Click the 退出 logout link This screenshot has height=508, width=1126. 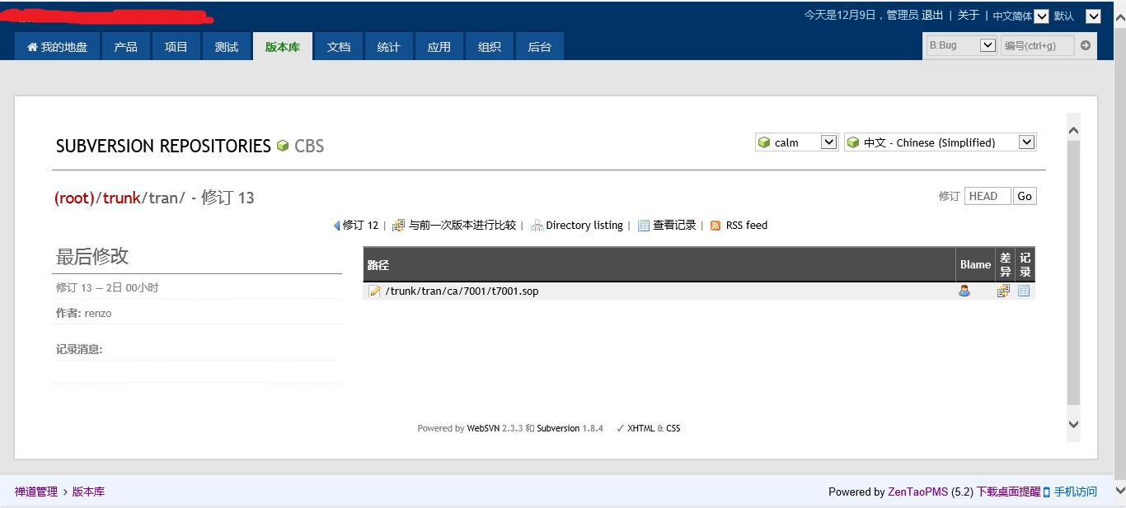[932, 15]
